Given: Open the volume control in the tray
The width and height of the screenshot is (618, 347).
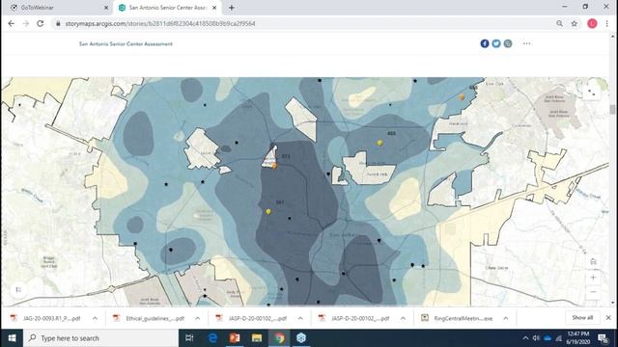Looking at the screenshot, I should (536, 338).
